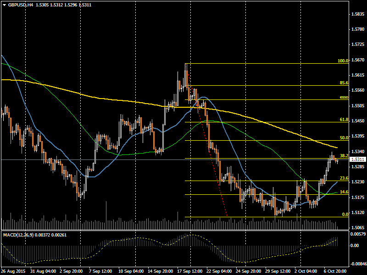
Task: Click the 6 Oct 20:00 time label
Action: (336, 271)
